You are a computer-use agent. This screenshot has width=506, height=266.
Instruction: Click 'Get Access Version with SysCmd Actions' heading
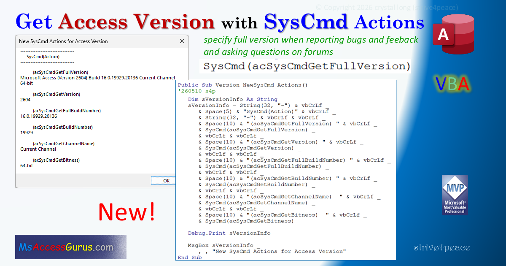220,22
